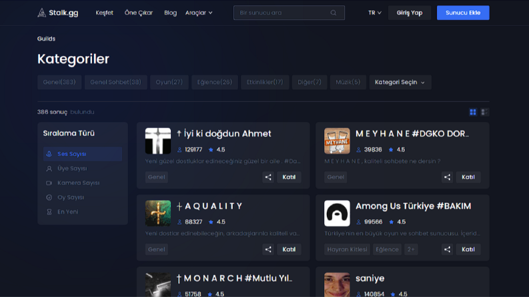This screenshot has height=297, width=529.
Task: Filter by Genel(383) category
Action: click(x=59, y=82)
